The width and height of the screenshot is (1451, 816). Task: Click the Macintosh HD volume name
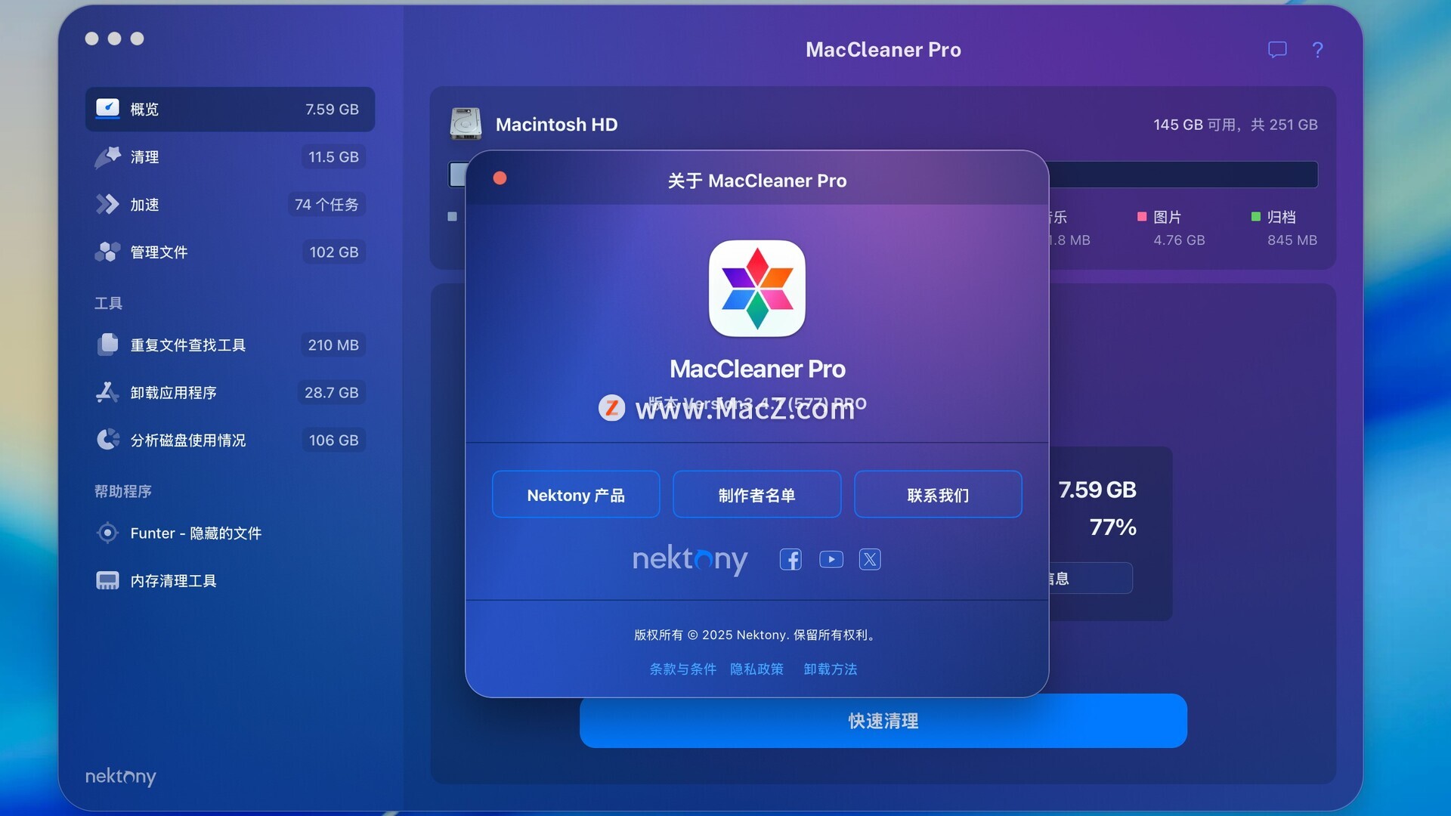click(x=556, y=124)
